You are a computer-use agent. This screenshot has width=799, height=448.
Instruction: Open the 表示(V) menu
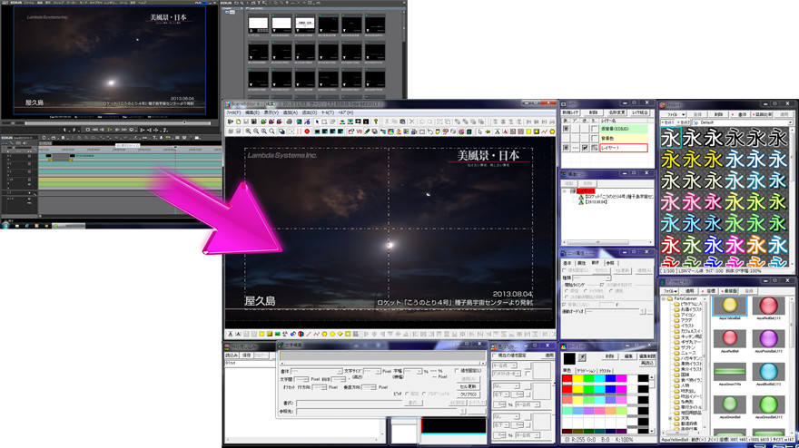point(271,112)
